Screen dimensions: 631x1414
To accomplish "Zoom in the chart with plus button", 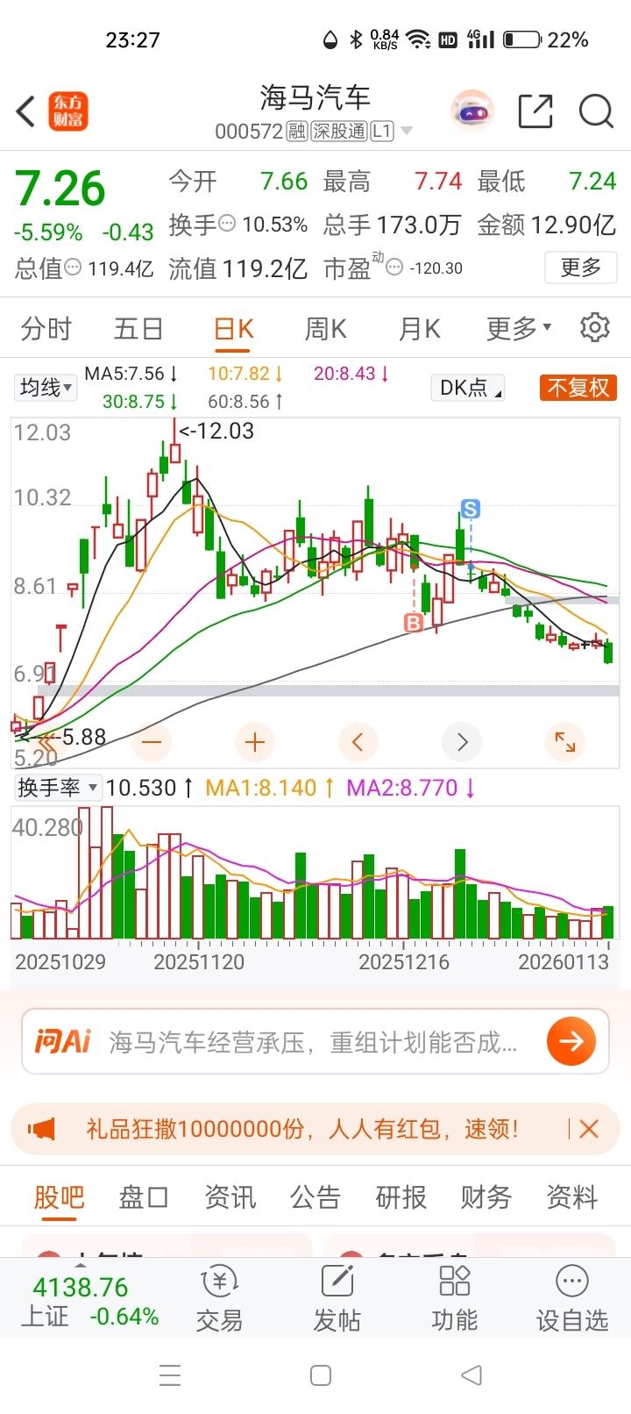I will pyautogui.click(x=255, y=742).
